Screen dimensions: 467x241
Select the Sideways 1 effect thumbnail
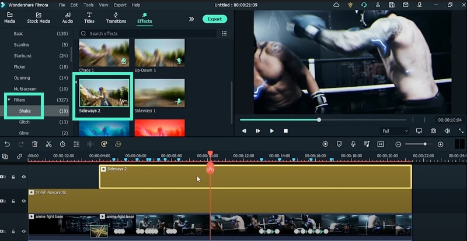coord(159,93)
